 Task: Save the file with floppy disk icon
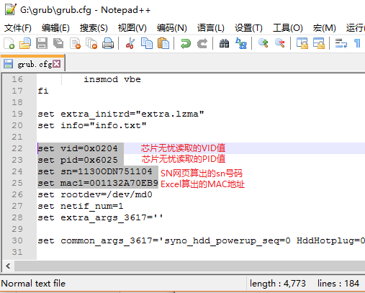[42, 43]
